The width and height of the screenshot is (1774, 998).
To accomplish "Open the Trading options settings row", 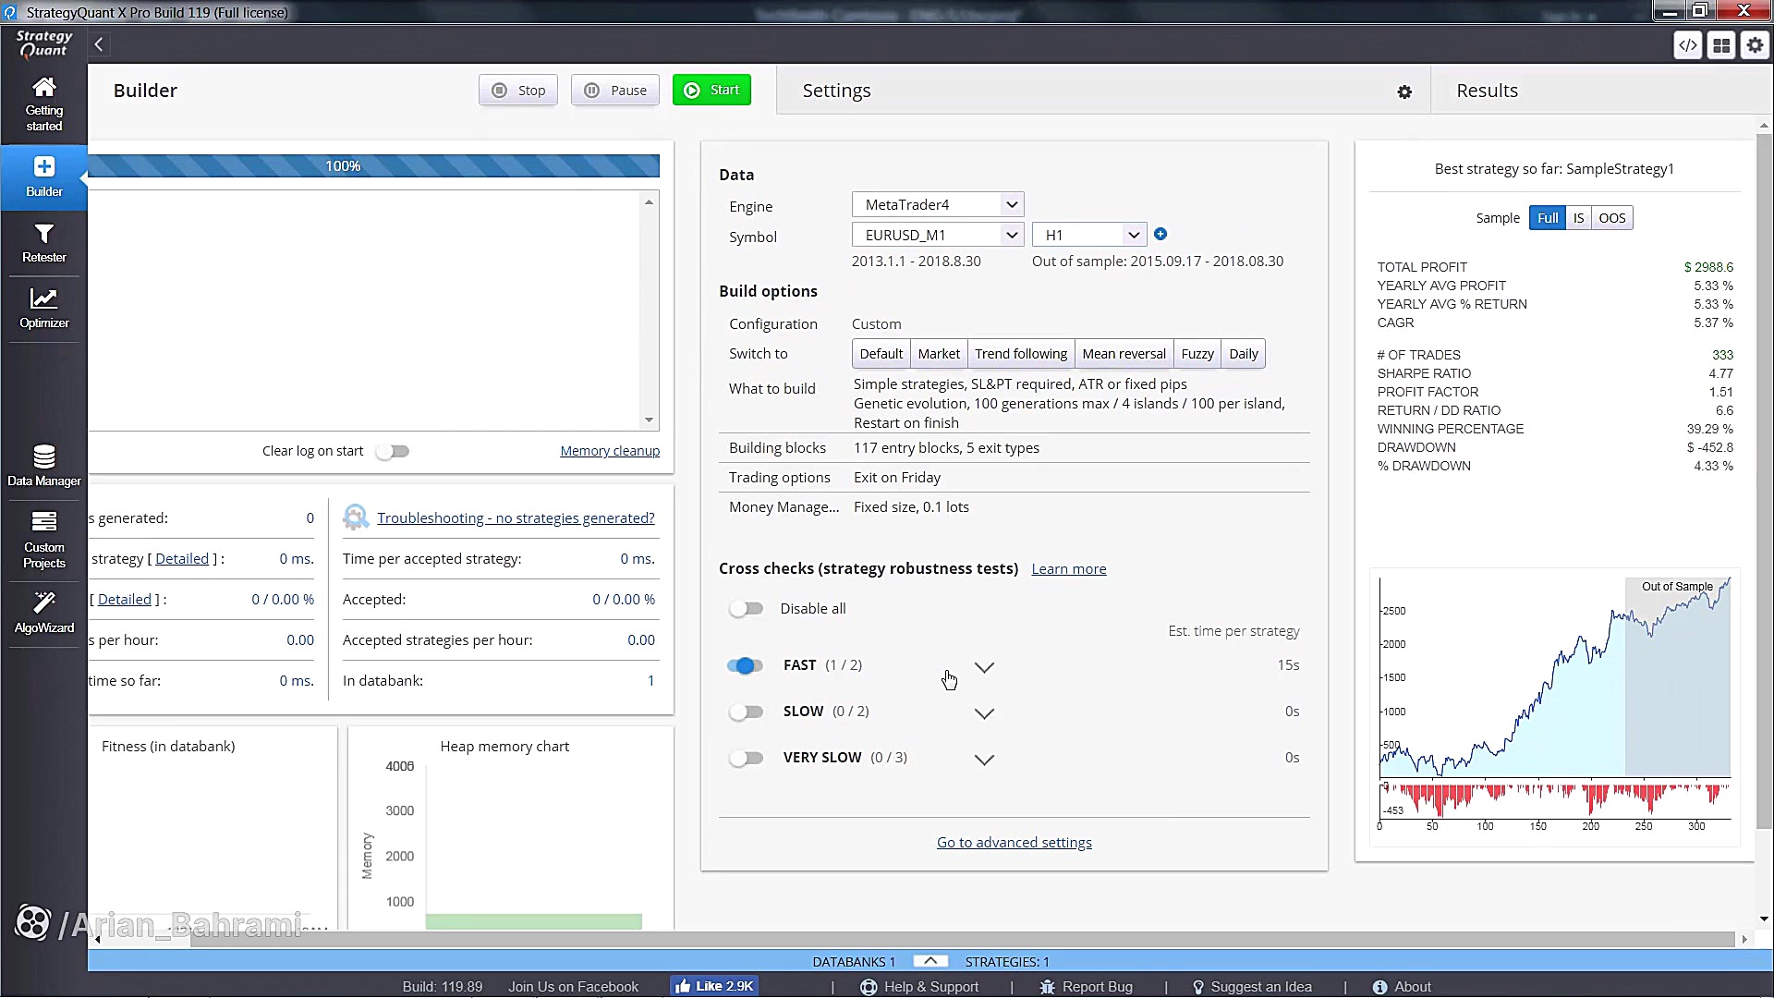I will pos(1014,477).
